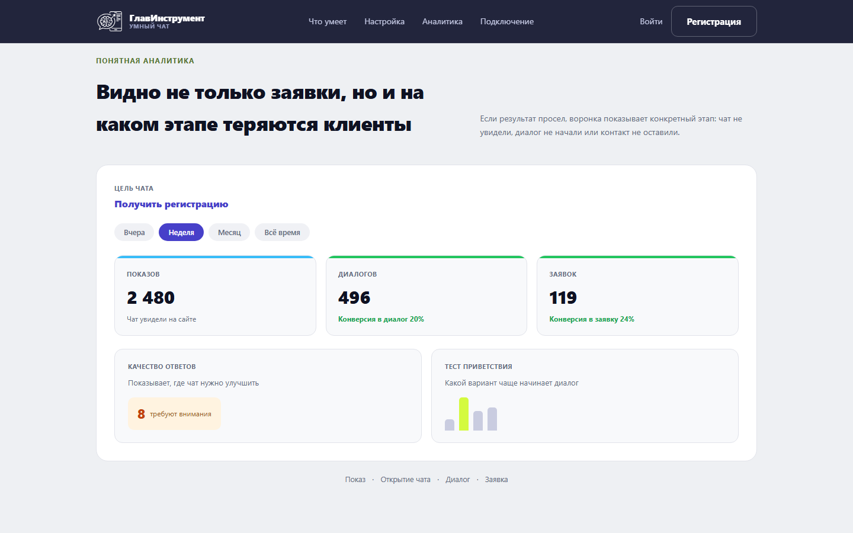This screenshot has height=533, width=853.
Task: Go to Настройка in the navigation
Action: (x=384, y=22)
